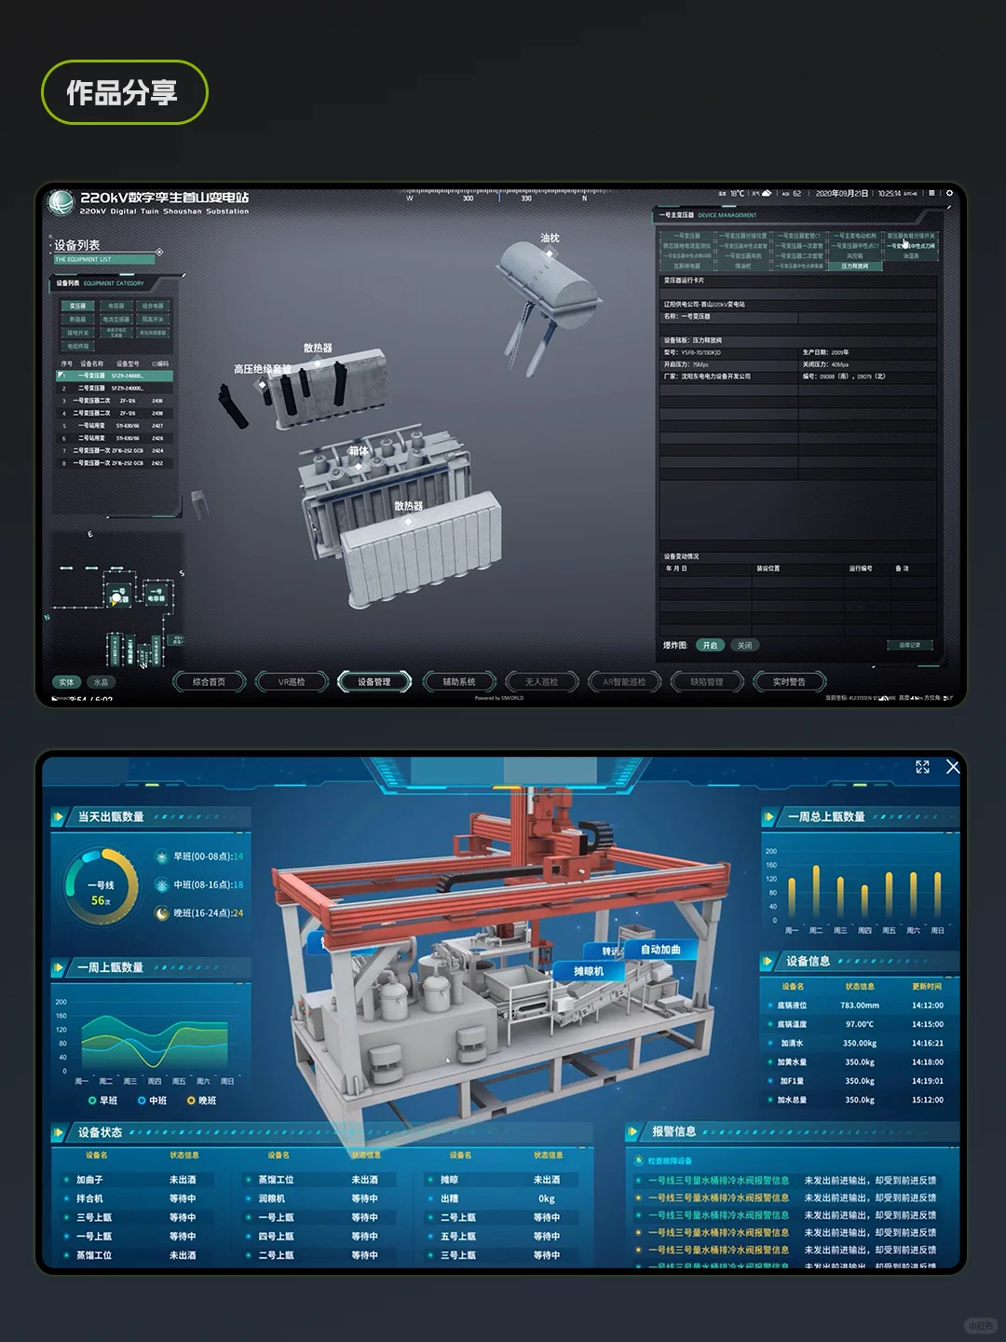This screenshot has width=1006, height=1342.
Task: Click the arrow icon beside 一周总上甑数量
Action: 769,817
